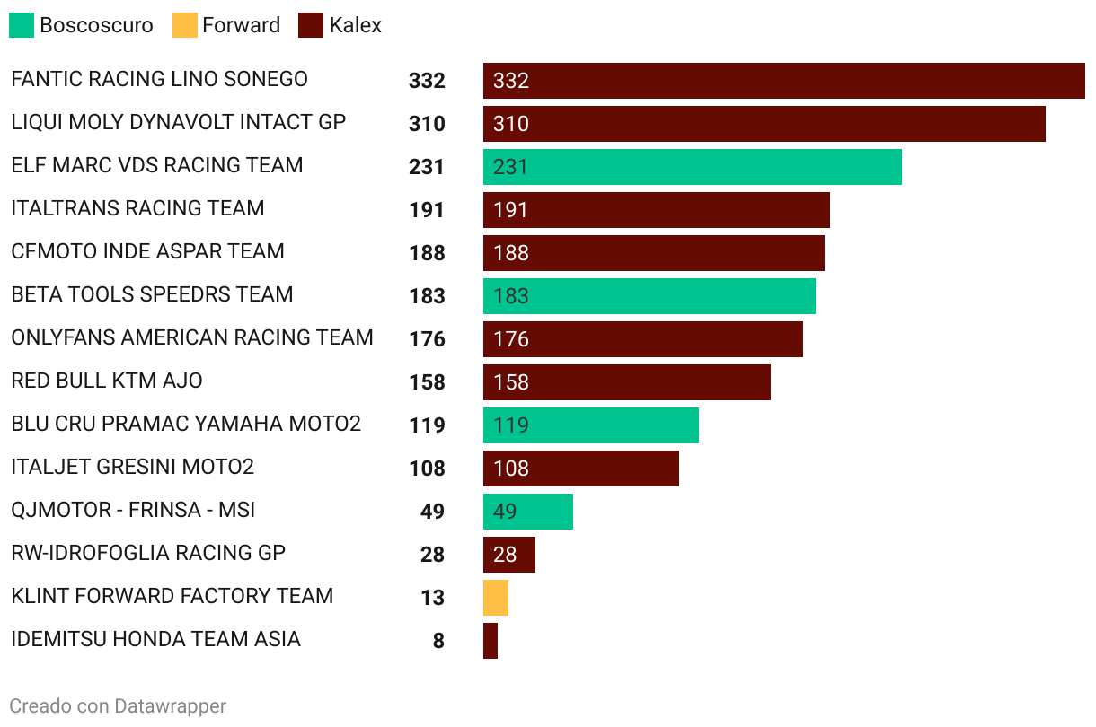Select the ELF MARC VDS green bar
The height and width of the screenshot is (727, 1096).
[x=693, y=167]
